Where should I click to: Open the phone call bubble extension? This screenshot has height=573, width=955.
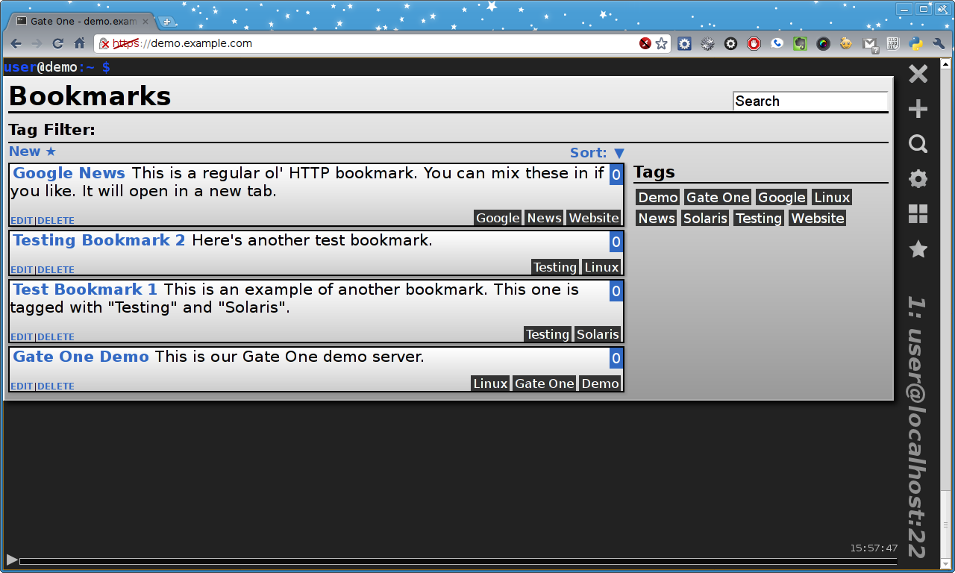(x=777, y=43)
